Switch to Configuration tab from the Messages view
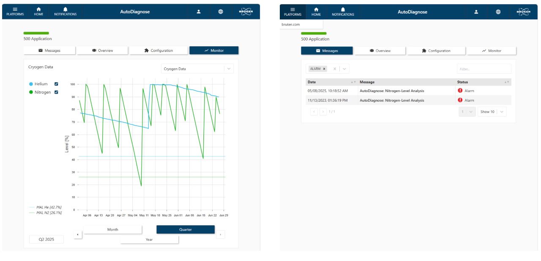Image resolution: width=541 pixels, height=261 pixels. pyautogui.click(x=436, y=51)
